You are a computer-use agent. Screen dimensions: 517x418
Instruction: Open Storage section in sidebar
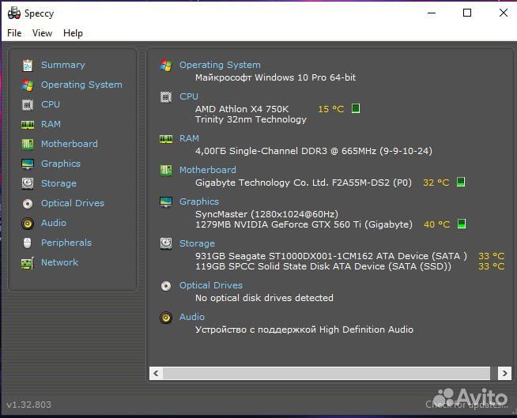(58, 183)
